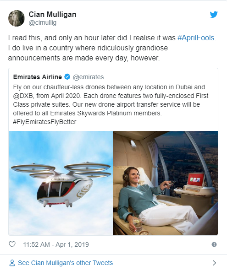The width and height of the screenshot is (227, 271).
Task: Open the first class suite passenger image
Action: pos(166,183)
